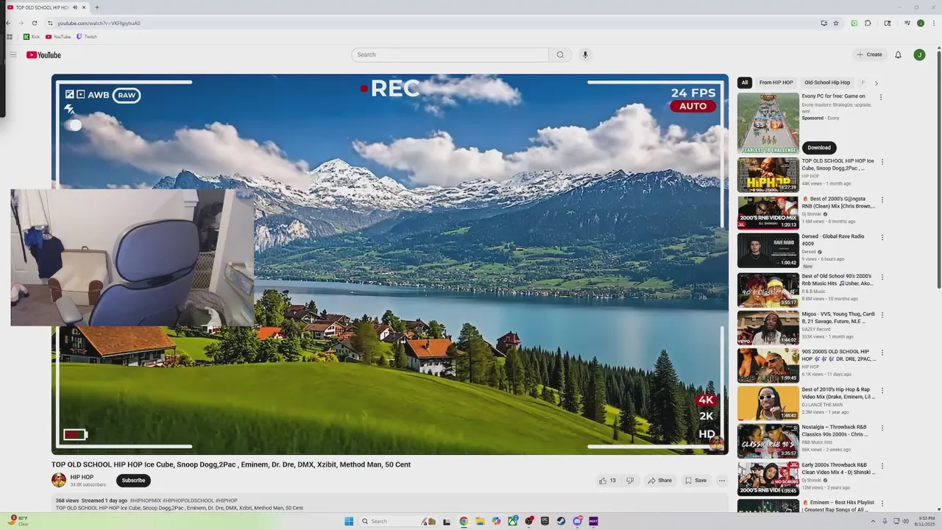Go back in browser history

click(8, 23)
